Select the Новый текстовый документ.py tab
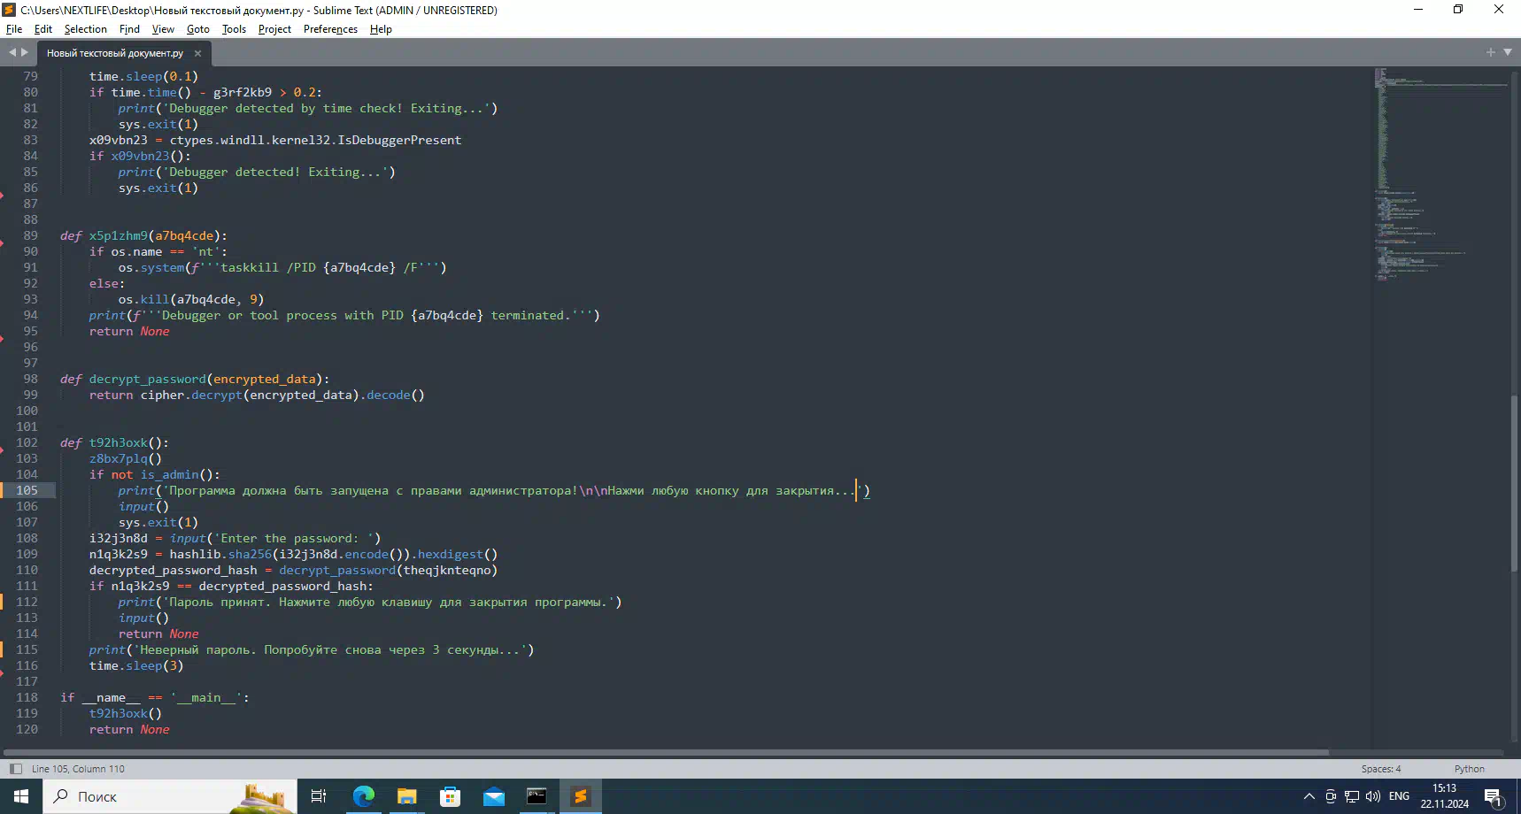Image resolution: width=1521 pixels, height=814 pixels. pyautogui.click(x=115, y=53)
